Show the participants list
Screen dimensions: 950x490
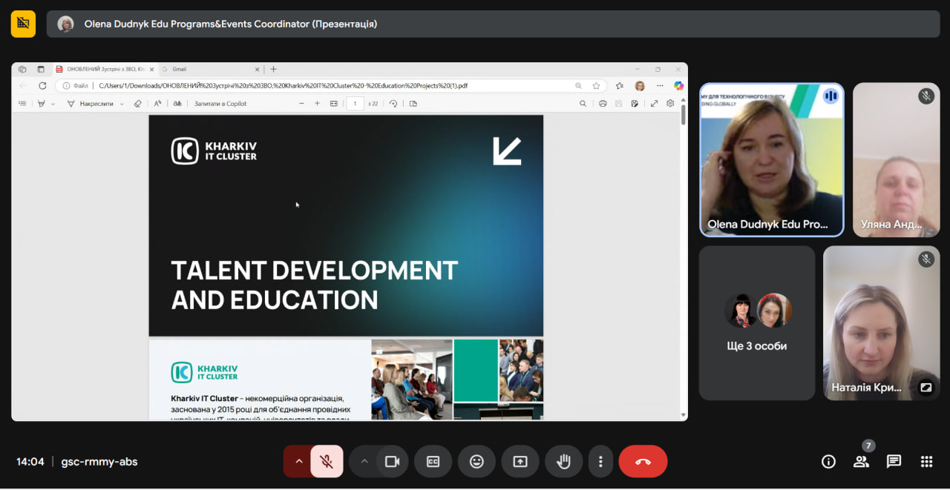coord(861,461)
